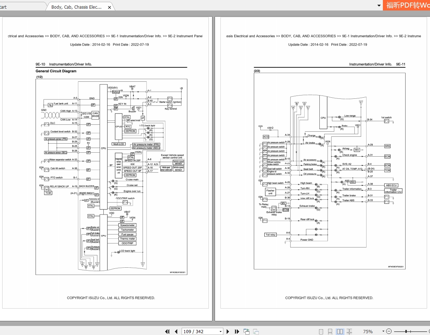Close the Body, Cab, Chassis Elec tab
Screen dimensions: 430x335
pyautogui.click(x=109, y=7)
